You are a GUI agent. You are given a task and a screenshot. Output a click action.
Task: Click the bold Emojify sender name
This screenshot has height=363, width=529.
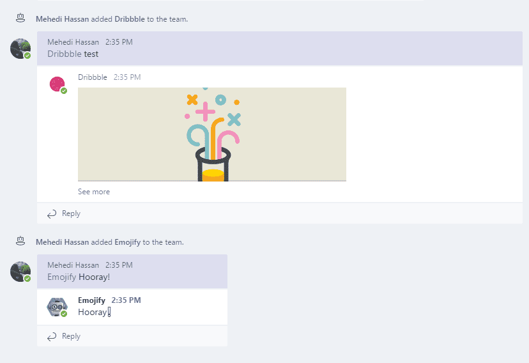pyautogui.click(x=91, y=300)
